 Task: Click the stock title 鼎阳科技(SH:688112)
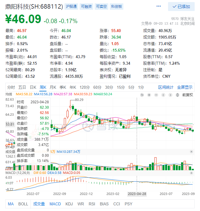34,7
